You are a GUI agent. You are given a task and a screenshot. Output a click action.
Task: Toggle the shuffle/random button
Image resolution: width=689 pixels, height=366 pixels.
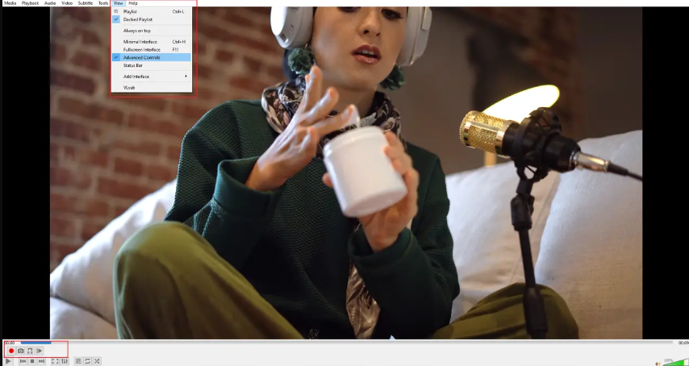pos(97,361)
